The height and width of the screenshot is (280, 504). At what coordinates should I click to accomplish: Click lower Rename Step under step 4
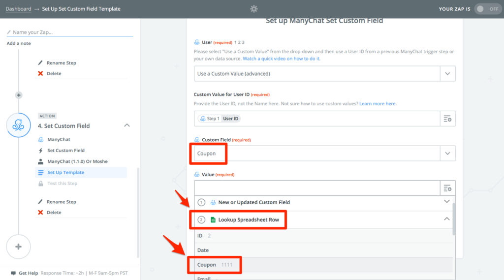62,202
